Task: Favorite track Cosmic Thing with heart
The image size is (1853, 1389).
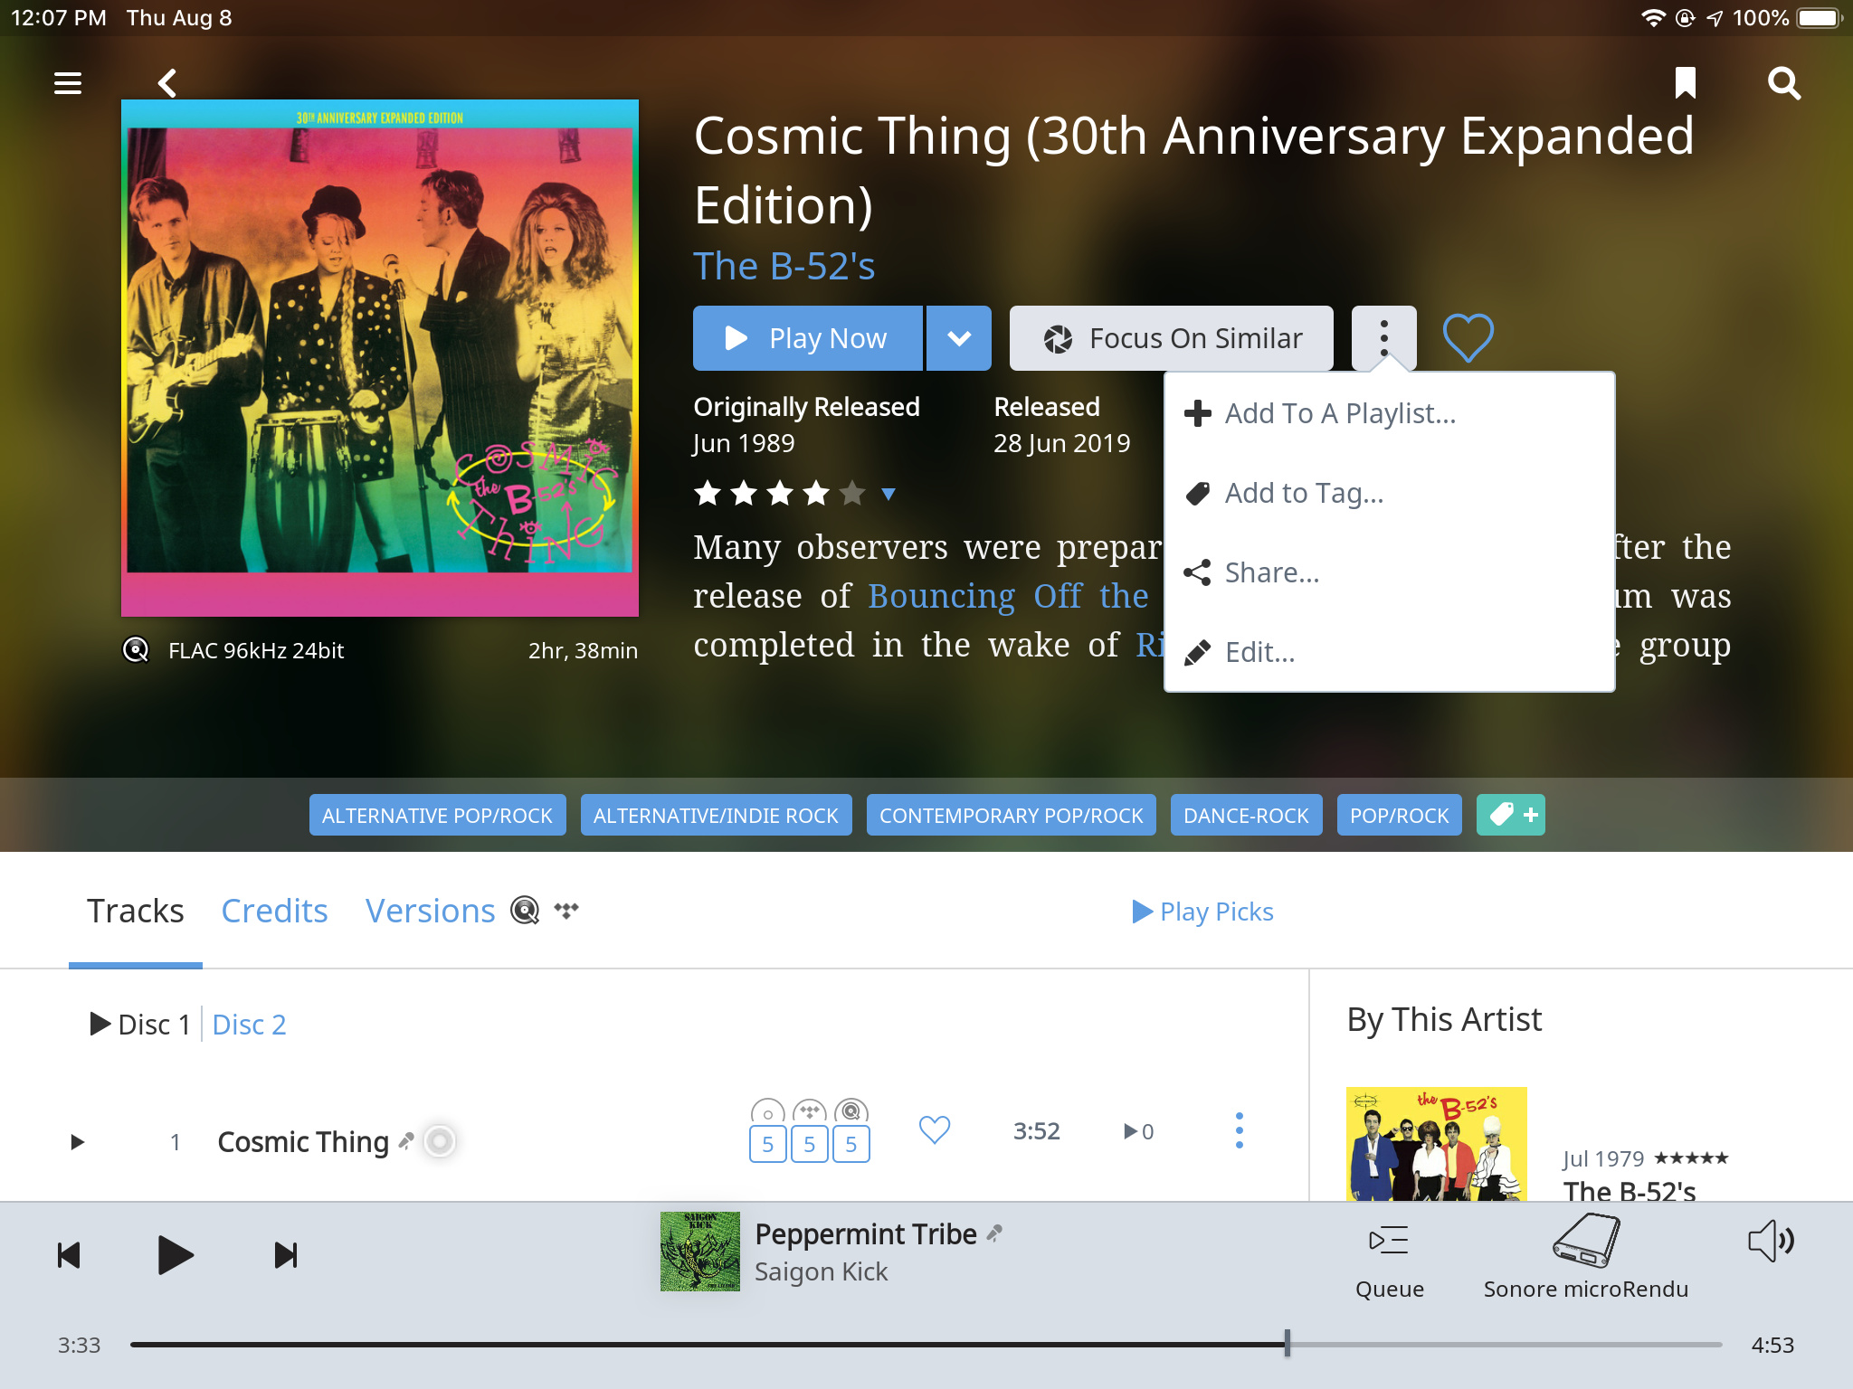Action: click(935, 1129)
